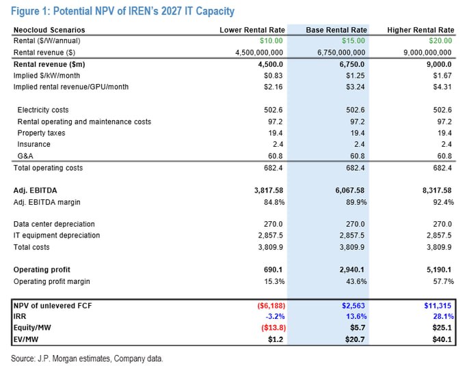This screenshot has width=465, height=368.
Task: Select the 'Implied $/kW/month' row label
Action: pos(46,76)
